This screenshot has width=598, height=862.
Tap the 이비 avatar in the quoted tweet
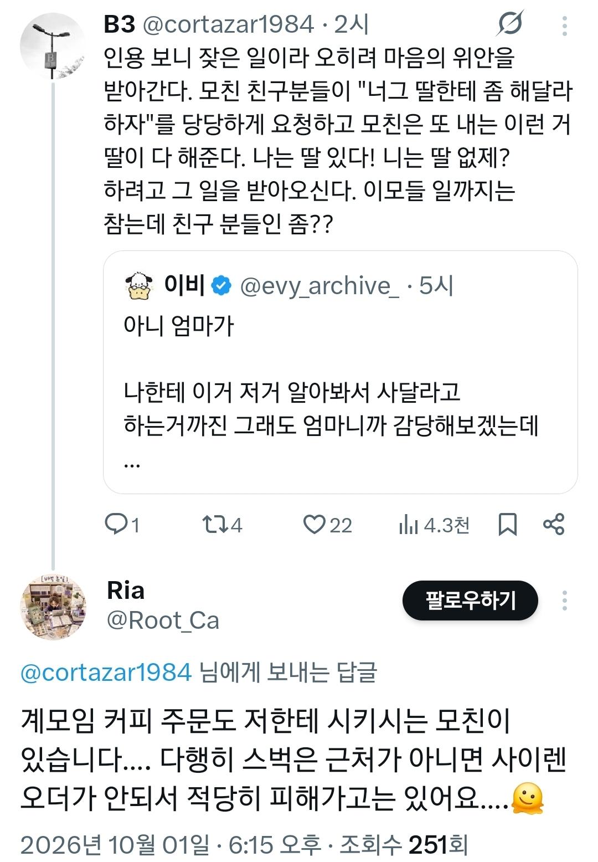[140, 286]
